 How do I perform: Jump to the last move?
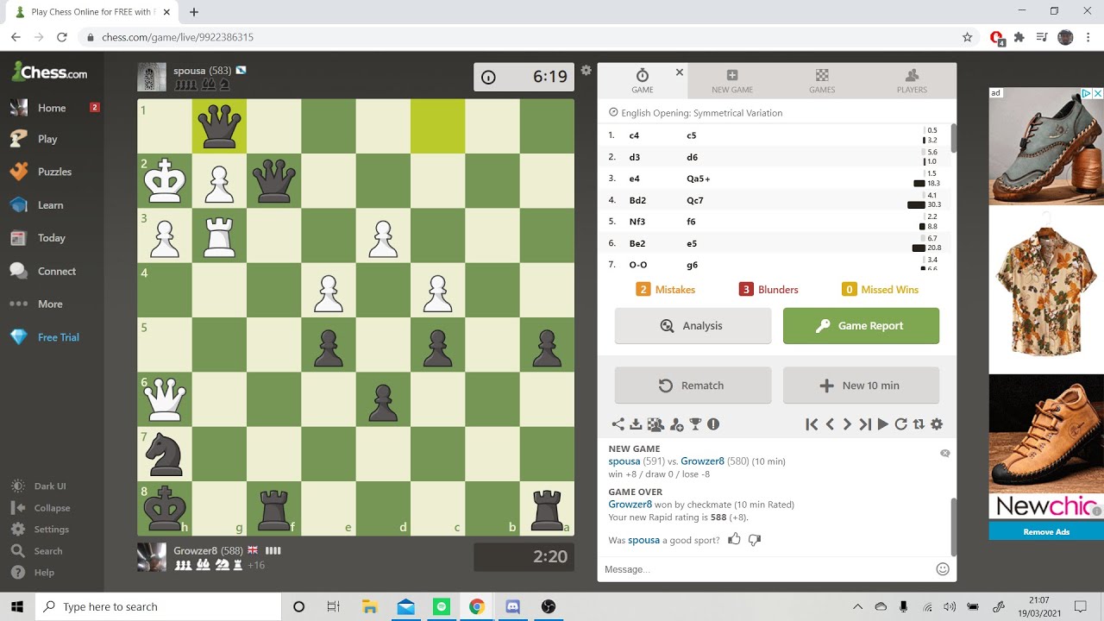pos(865,424)
